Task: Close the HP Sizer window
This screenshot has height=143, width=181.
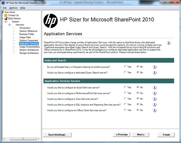Action: click(x=175, y=2)
